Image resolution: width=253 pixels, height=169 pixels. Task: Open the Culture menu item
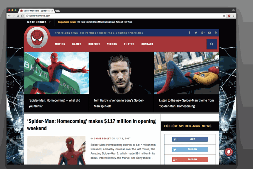(x=94, y=44)
